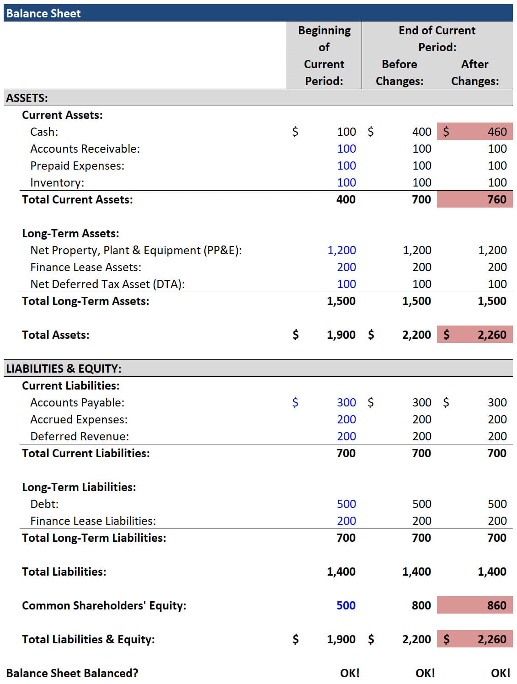Select the Net Property, Plant & Equipment label
The width and height of the screenshot is (517, 684).
(x=135, y=250)
